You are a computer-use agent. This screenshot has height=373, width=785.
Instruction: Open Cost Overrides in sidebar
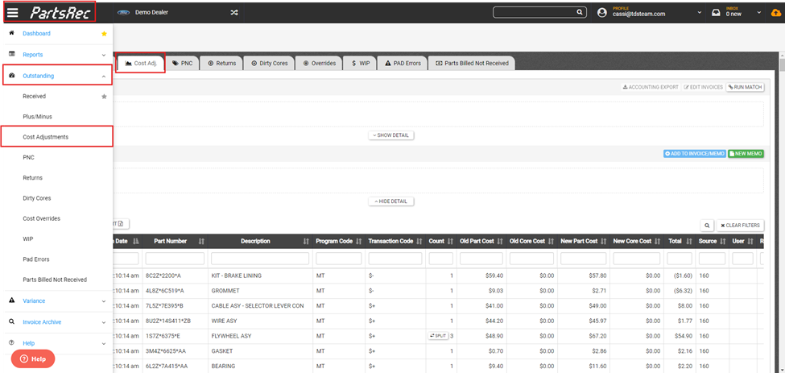coord(42,219)
